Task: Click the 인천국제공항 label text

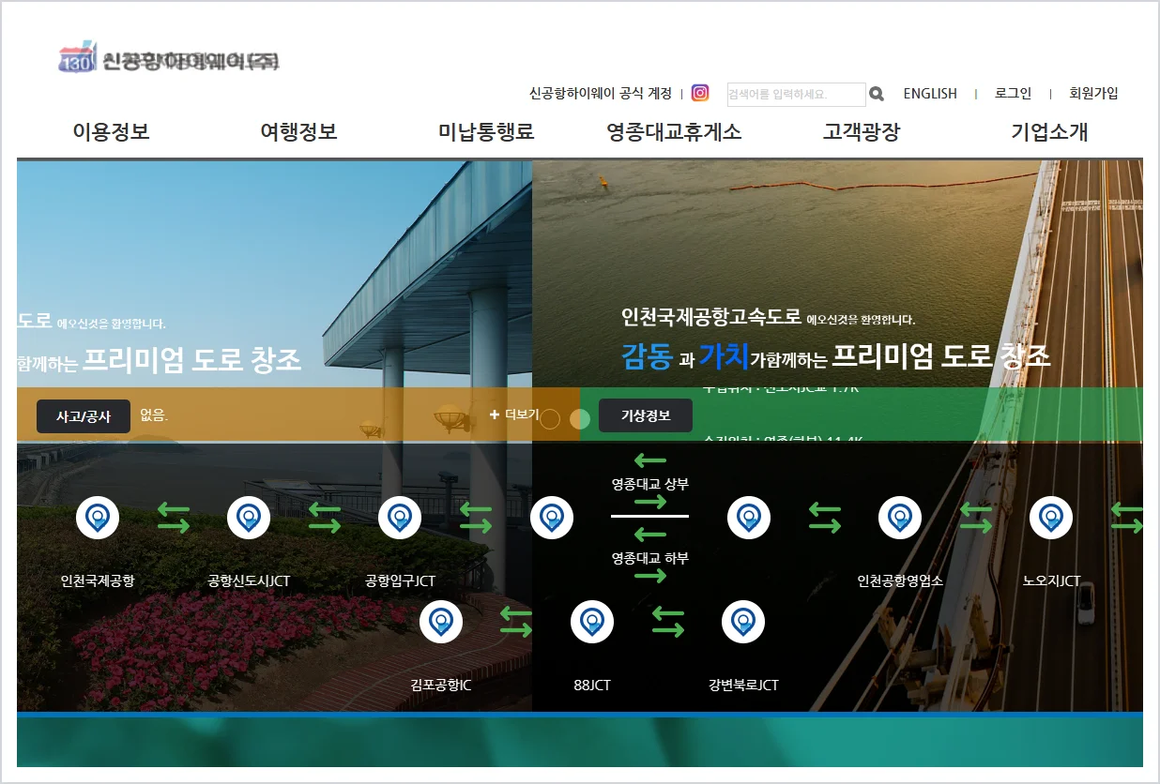Action: tap(98, 580)
